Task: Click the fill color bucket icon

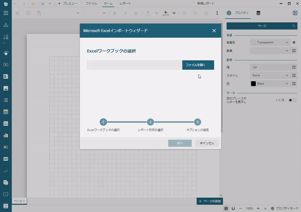Action: click(x=166, y=13)
